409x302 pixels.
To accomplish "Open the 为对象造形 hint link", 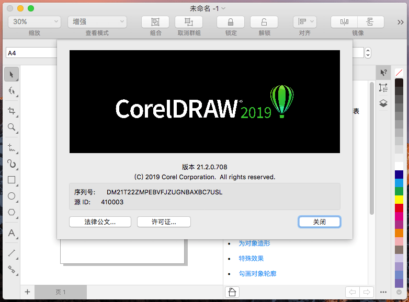I will 254,243.
